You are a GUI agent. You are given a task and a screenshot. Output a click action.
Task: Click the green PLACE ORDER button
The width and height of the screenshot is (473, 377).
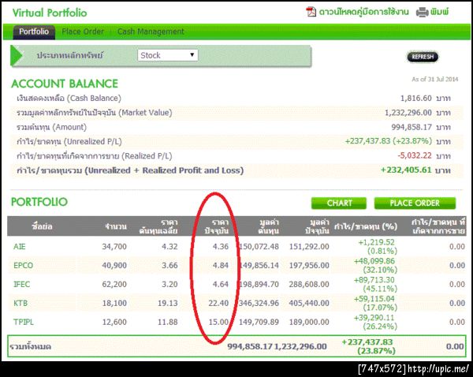(x=415, y=203)
